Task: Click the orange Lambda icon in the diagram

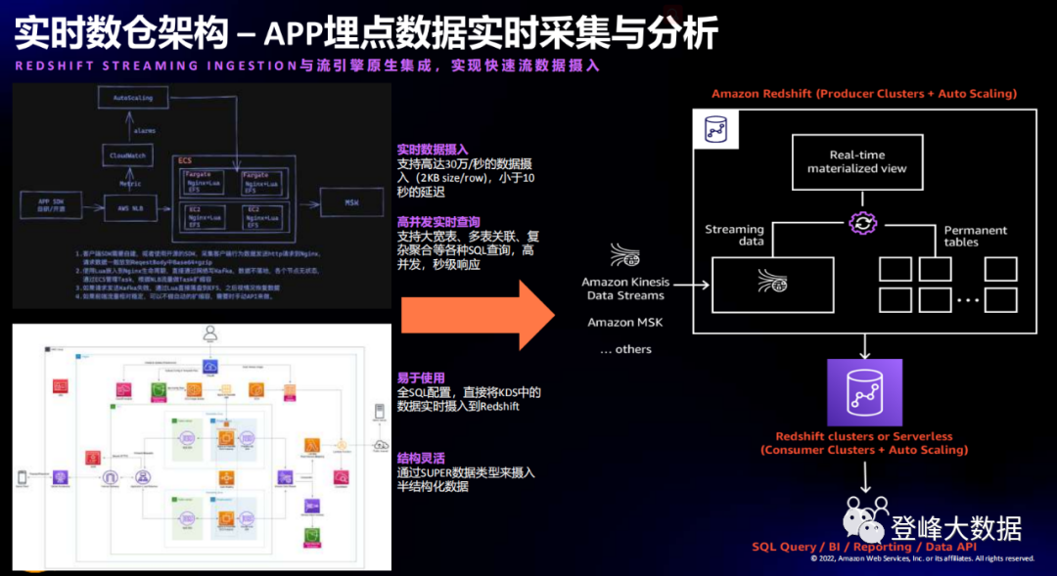Action: [x=312, y=445]
